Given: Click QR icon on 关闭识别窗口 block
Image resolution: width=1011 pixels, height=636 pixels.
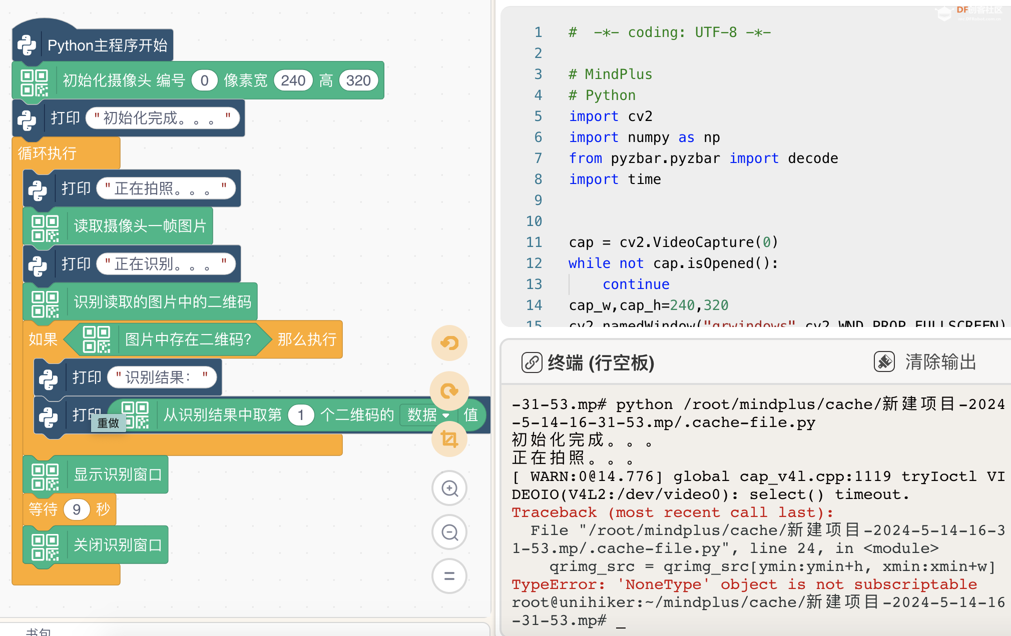Looking at the screenshot, I should 46,547.
